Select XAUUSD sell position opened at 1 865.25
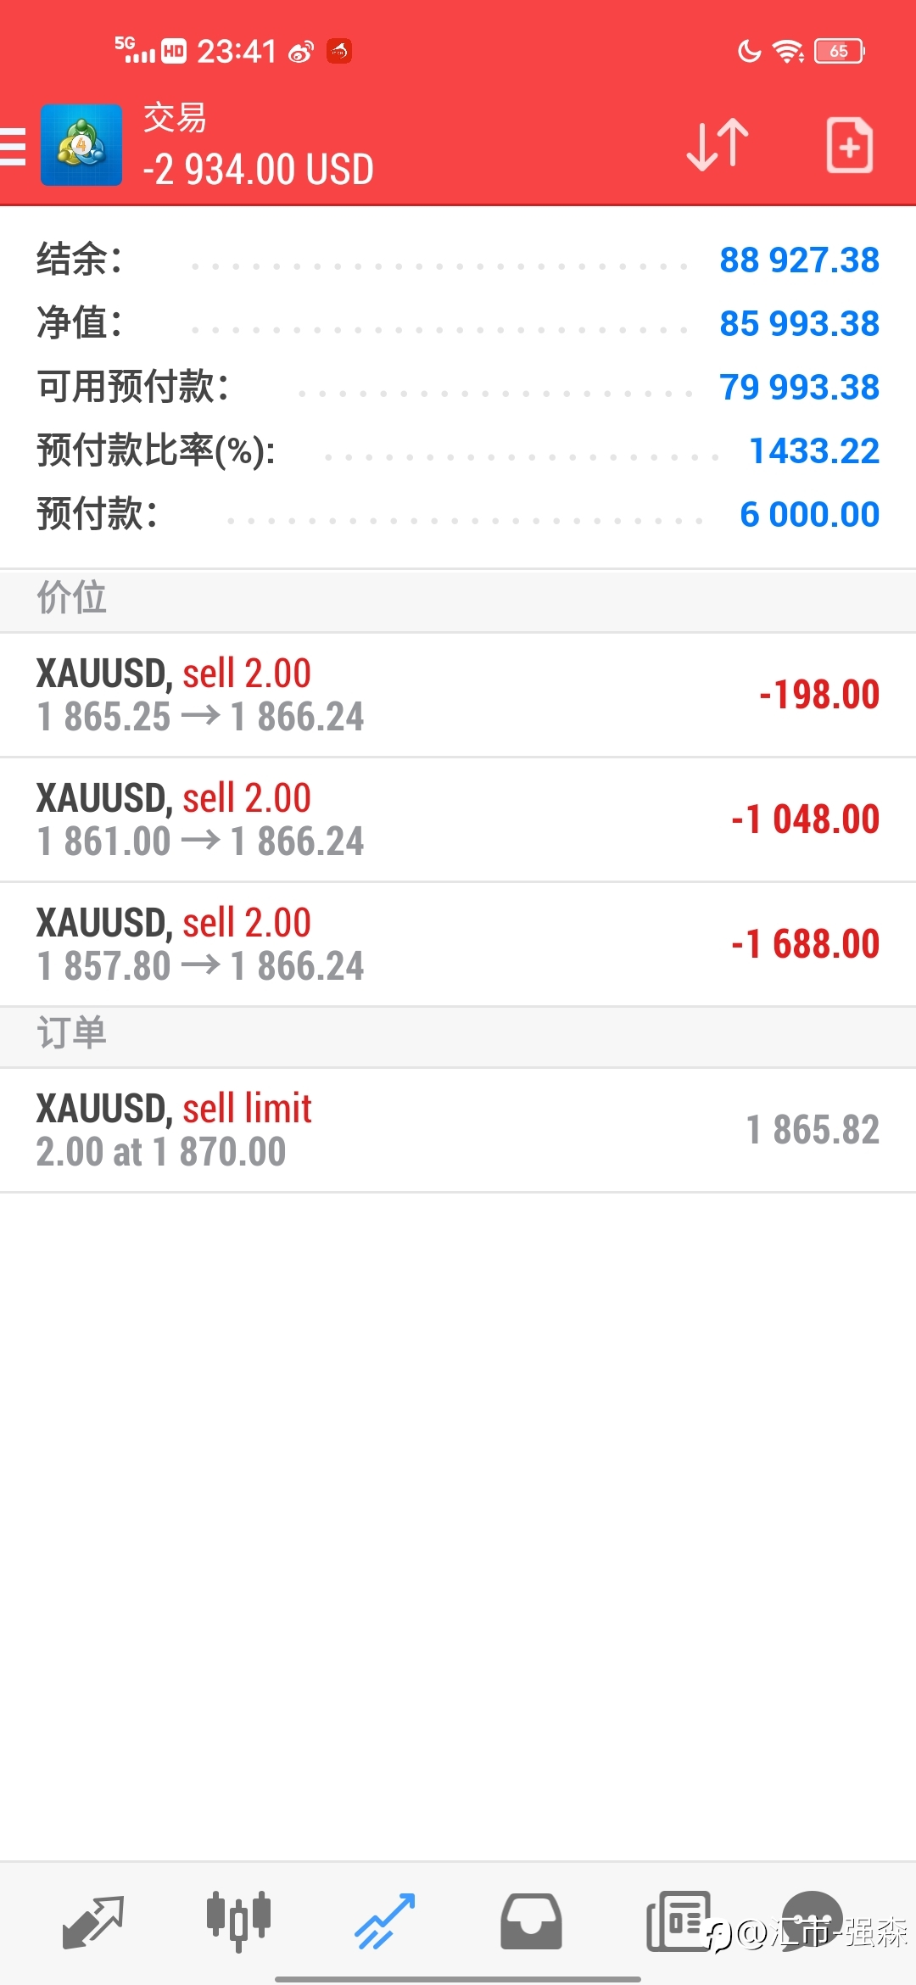This screenshot has height=1985, width=916. click(x=458, y=695)
